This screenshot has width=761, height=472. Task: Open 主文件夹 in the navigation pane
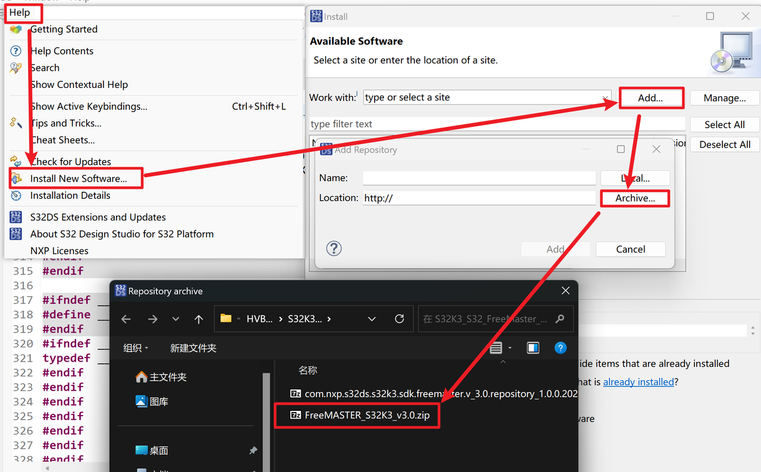point(168,377)
